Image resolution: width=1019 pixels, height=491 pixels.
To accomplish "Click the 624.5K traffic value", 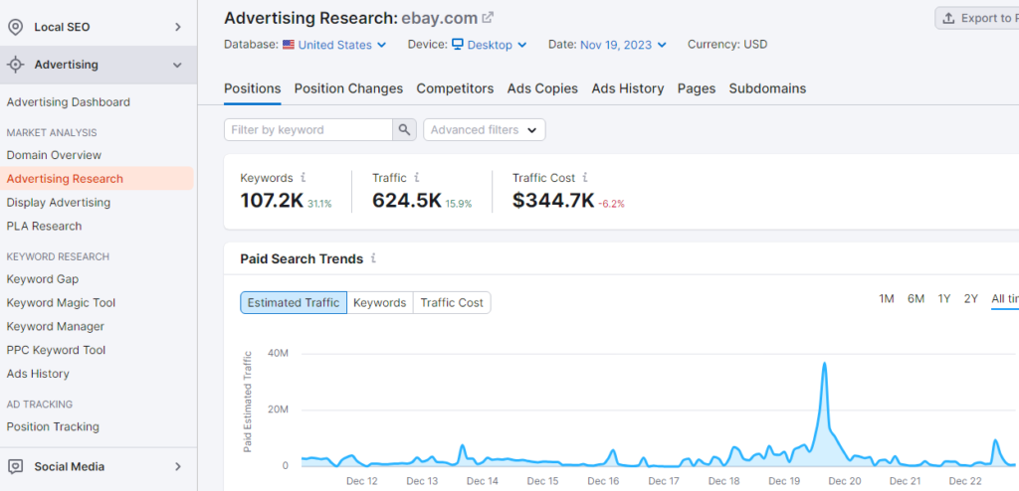I will pos(407,201).
